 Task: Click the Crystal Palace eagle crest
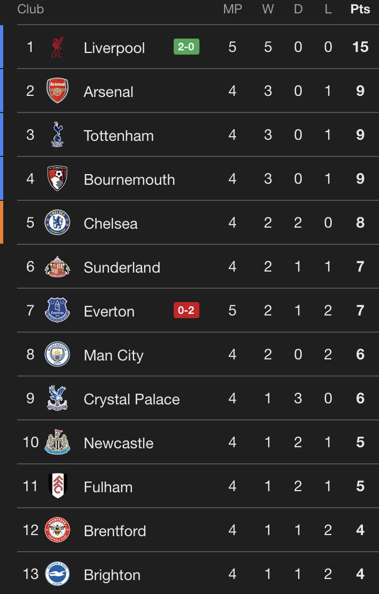57,398
